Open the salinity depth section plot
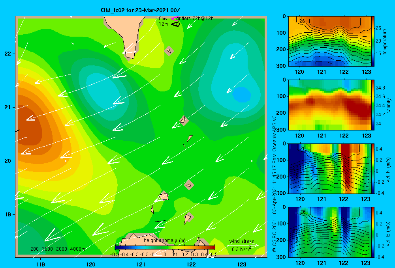Image resolution: width=395 pixels, height=268 pixels. pyautogui.click(x=329, y=105)
